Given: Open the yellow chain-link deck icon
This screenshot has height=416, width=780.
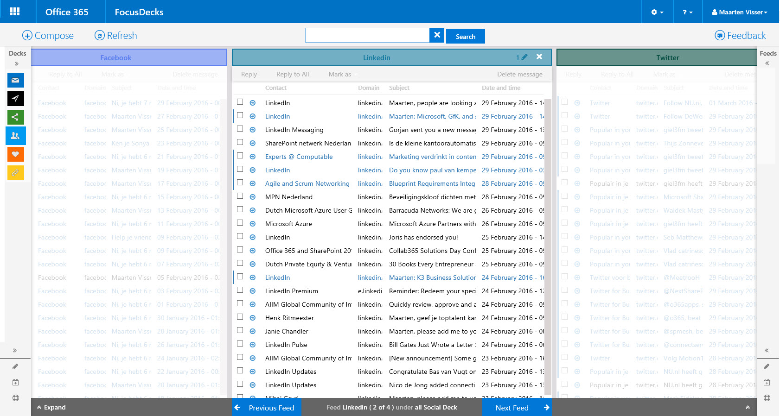Looking at the screenshot, I should (15, 173).
